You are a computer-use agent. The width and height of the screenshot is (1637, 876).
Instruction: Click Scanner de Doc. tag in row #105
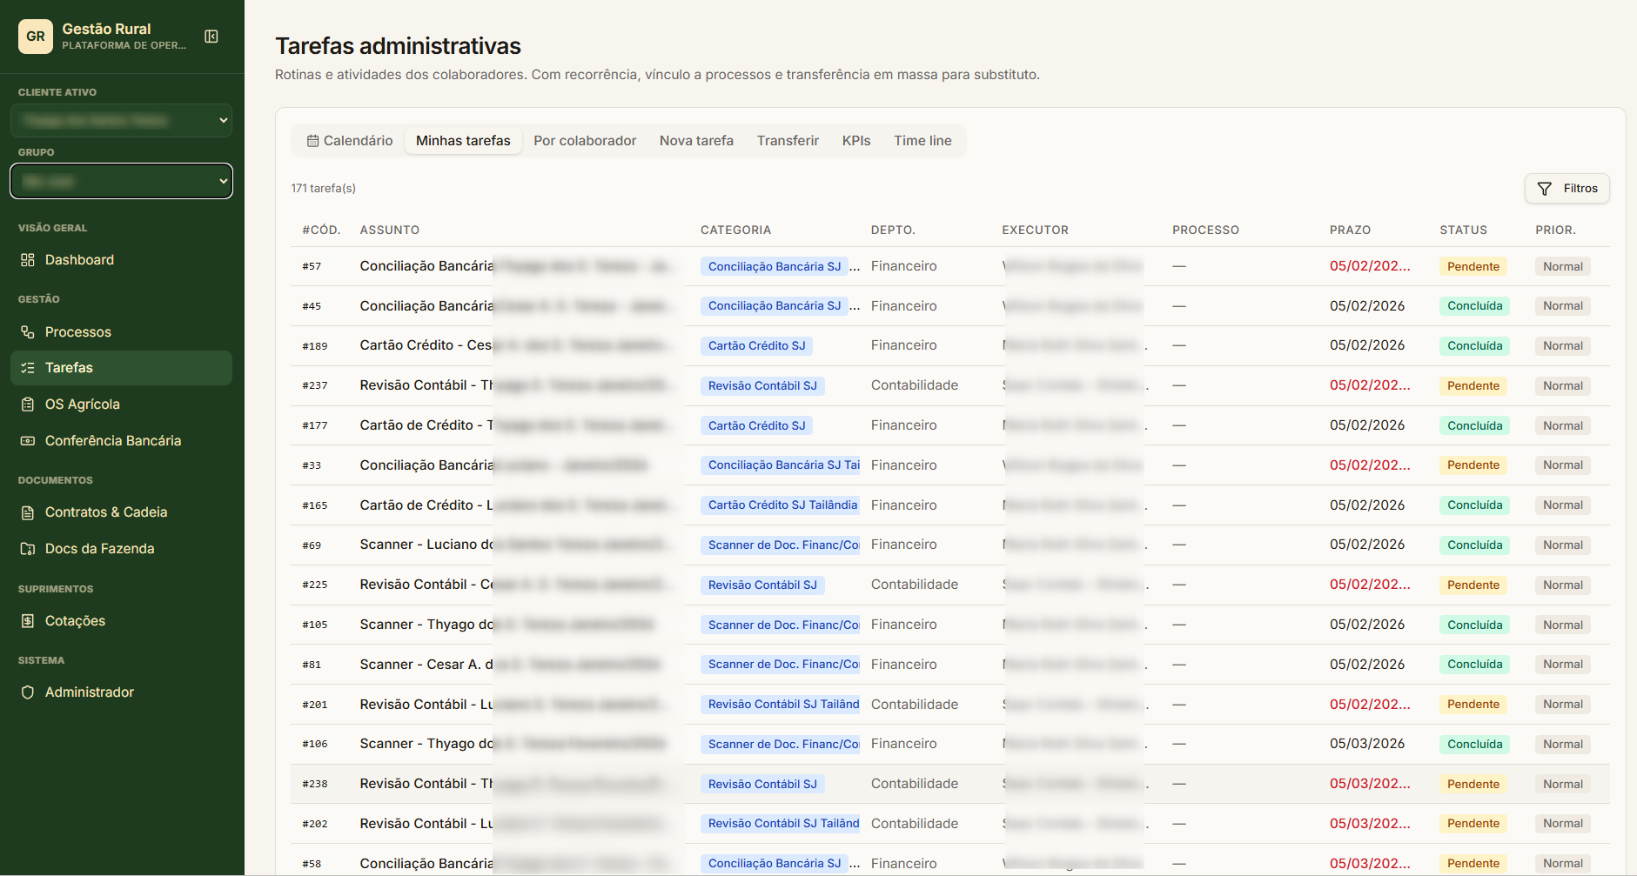(781, 625)
